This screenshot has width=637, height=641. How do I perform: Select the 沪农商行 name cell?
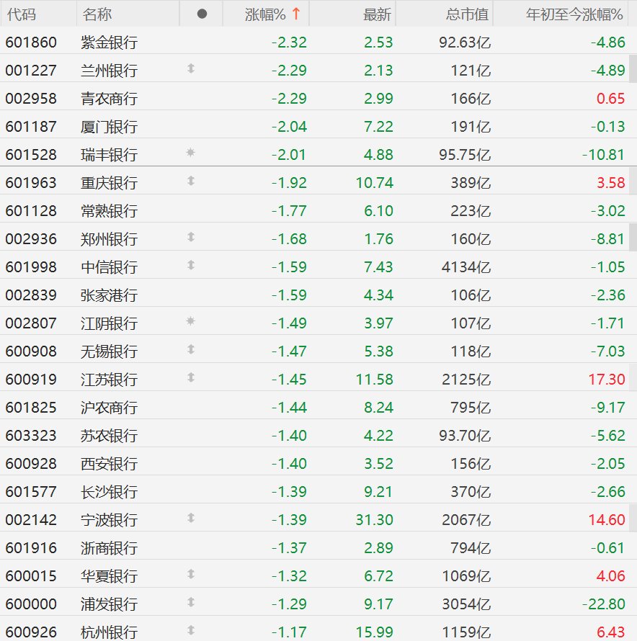coord(110,408)
